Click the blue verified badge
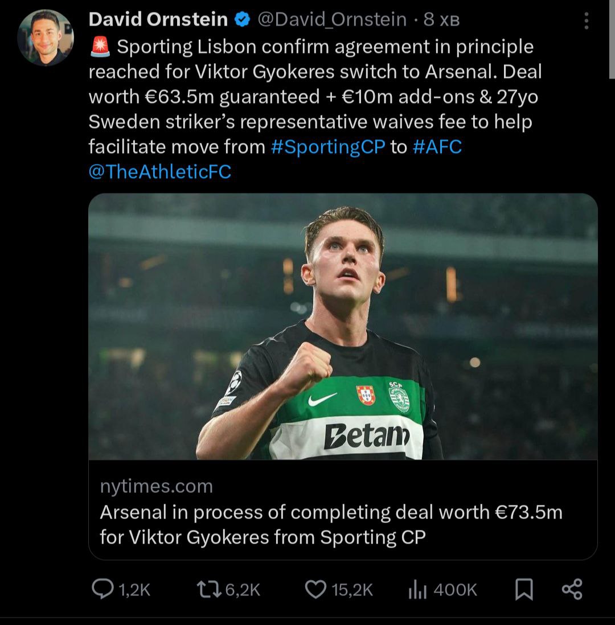This screenshot has width=615, height=625. click(x=242, y=20)
